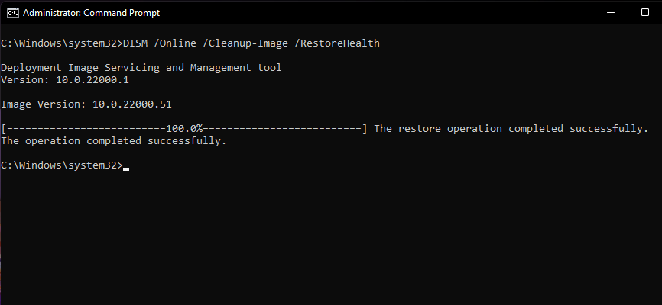Click "Deployment Image Servicing and Management tool" line
Image resolution: width=662 pixels, height=305 pixels.
pyautogui.click(x=141, y=67)
